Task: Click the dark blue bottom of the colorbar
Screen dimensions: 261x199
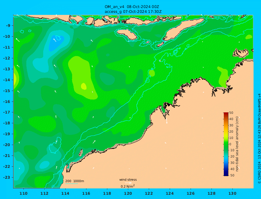Action: pos(226,175)
